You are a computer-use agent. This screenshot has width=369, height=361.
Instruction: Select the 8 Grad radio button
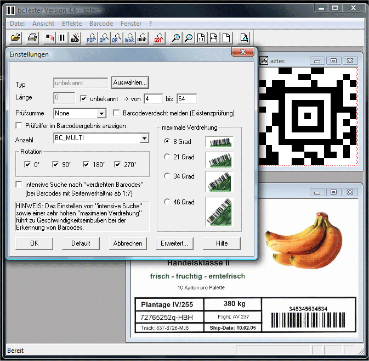tap(167, 141)
